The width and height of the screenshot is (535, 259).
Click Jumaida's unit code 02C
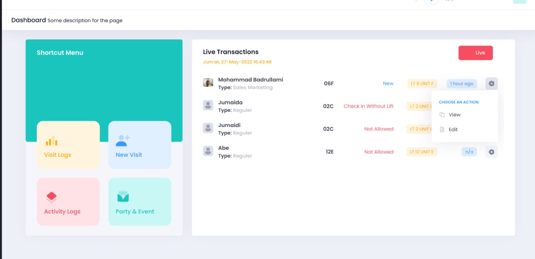[329, 106]
